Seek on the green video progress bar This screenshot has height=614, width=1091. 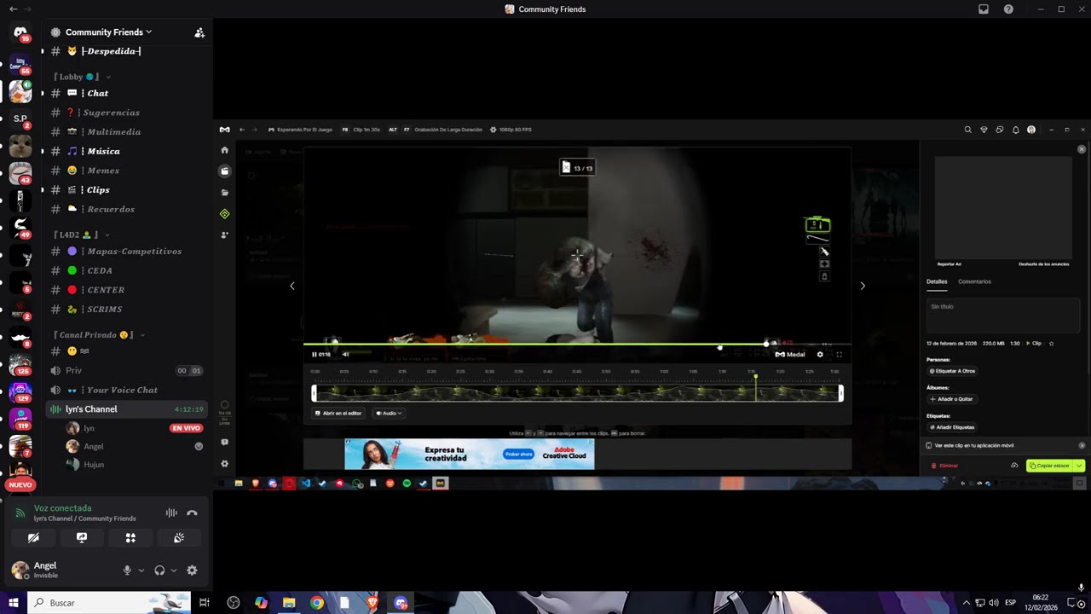coord(577,344)
